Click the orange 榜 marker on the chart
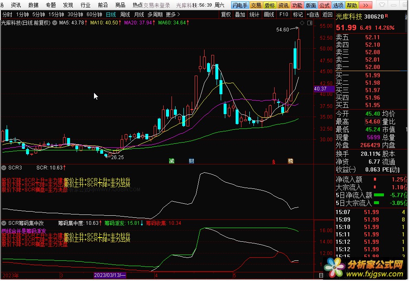The height and width of the screenshot is (281, 410). point(290,161)
